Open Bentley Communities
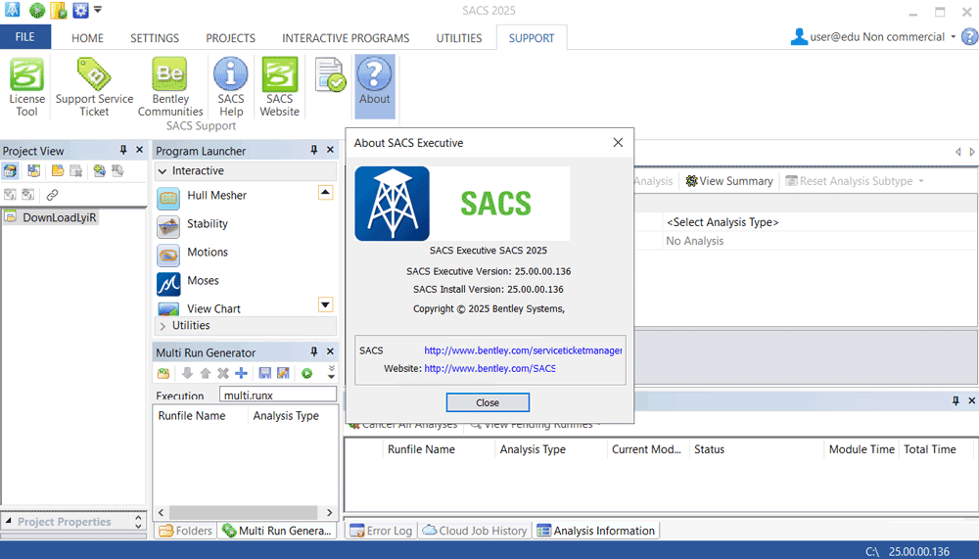The height and width of the screenshot is (559, 979). coord(169,87)
